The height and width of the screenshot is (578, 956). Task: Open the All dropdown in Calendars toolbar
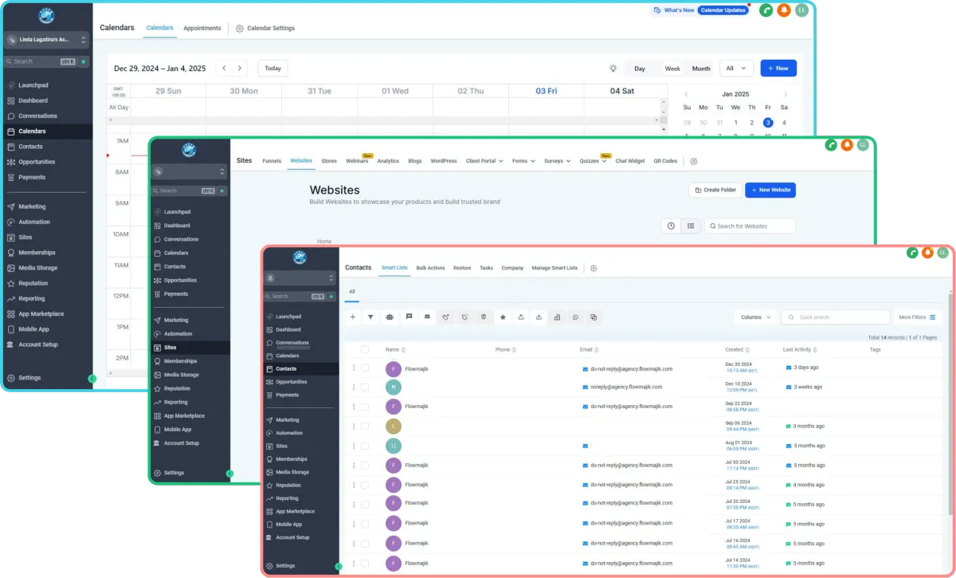737,69
